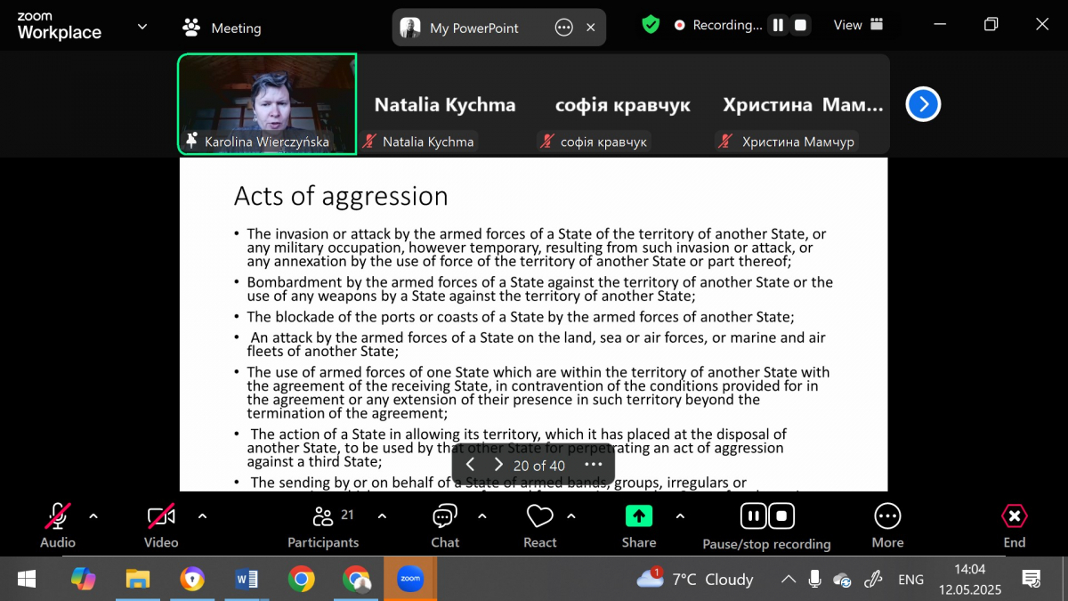
Task: Open slide options three-dot menu
Action: (594, 465)
